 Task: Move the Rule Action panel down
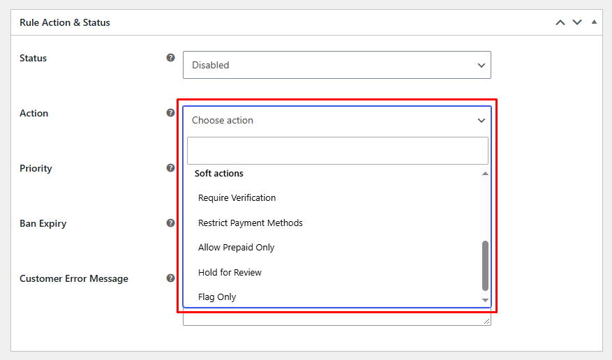577,22
